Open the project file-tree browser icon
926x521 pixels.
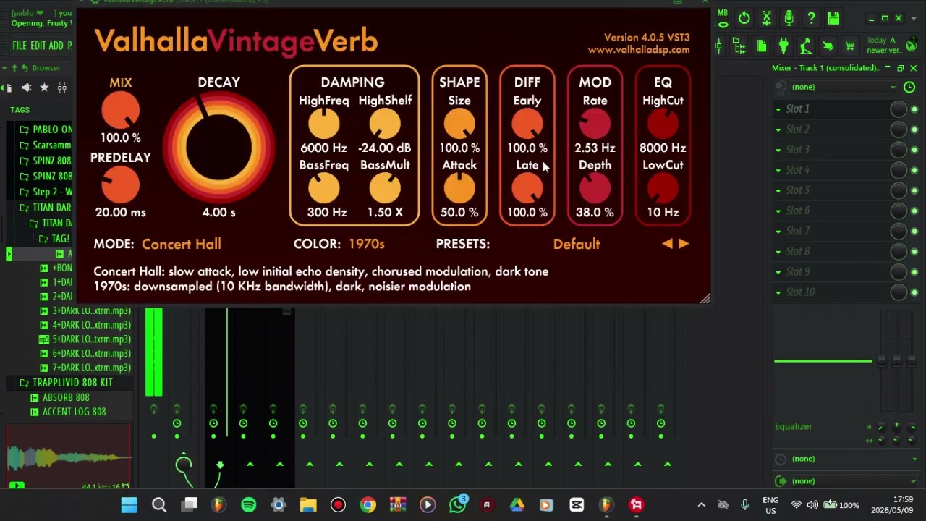tap(739, 47)
